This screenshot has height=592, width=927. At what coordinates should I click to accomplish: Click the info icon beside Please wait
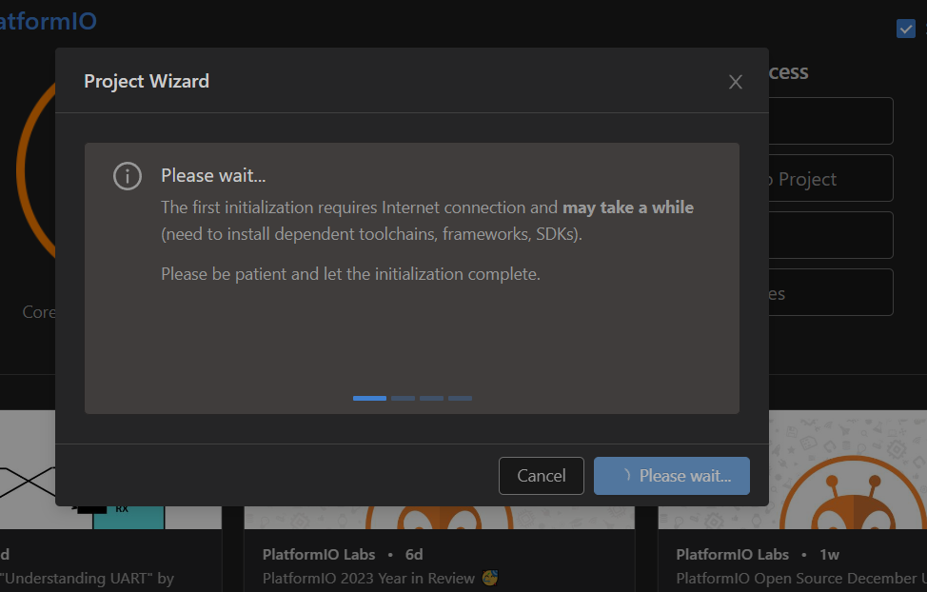click(x=128, y=176)
